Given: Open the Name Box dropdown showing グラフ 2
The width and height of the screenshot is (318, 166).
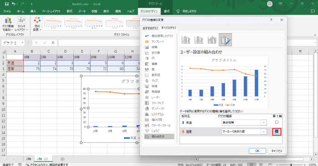Looking at the screenshot, I should (x=22, y=43).
